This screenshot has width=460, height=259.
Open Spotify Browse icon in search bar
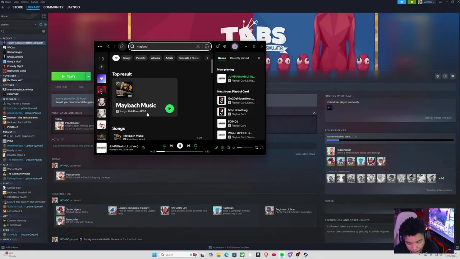(207, 46)
